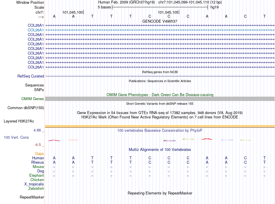This screenshot has width=275, height=204.
Task: Click the RefSeq Curated intron line
Action: [160, 76]
